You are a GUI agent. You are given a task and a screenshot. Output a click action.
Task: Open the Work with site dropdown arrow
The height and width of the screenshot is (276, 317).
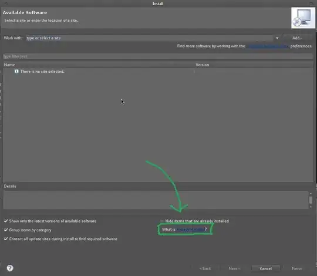(x=277, y=38)
